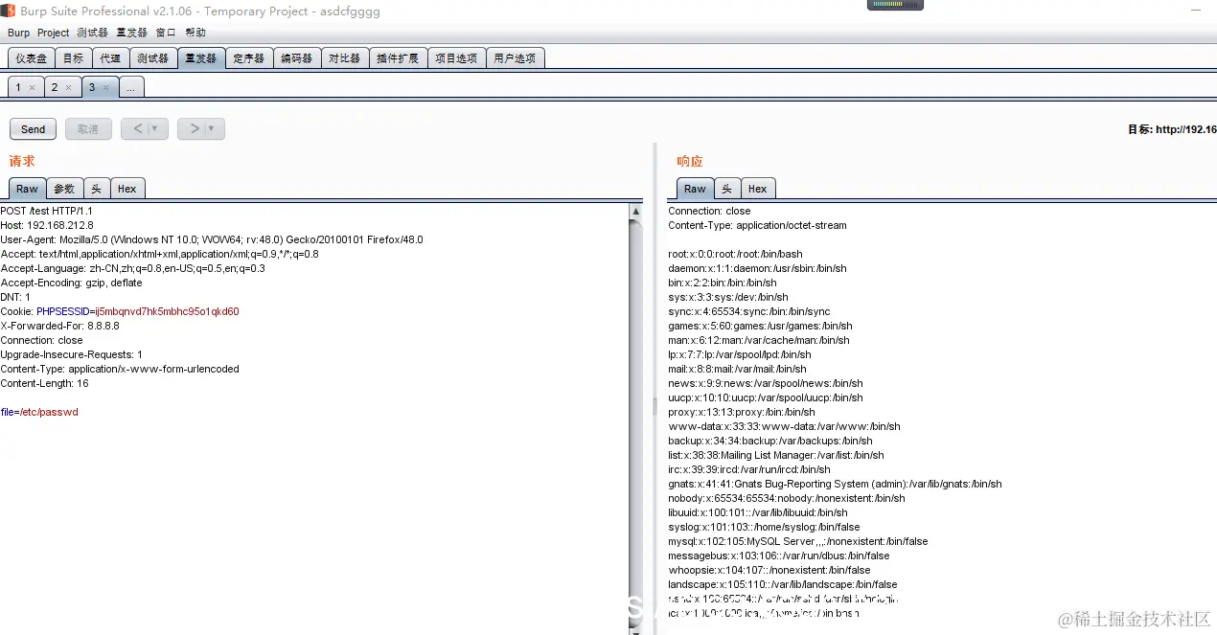Switch to the 目标 tab
This screenshot has width=1217, height=635.
73,58
